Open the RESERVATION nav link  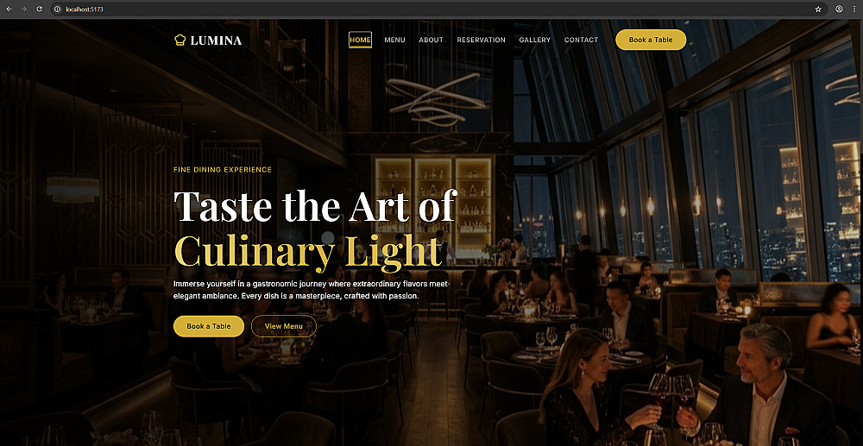point(481,40)
